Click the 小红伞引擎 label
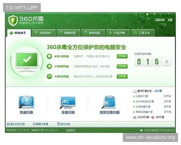 point(143,117)
